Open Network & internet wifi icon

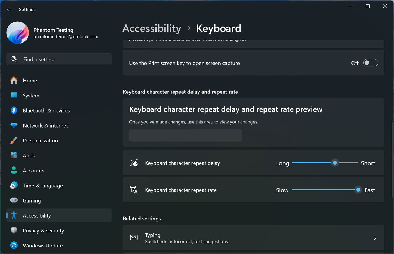point(14,125)
